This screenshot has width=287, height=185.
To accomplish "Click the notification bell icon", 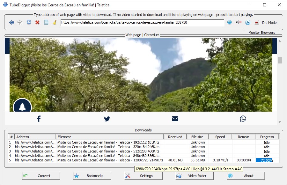I will [22, 107].
